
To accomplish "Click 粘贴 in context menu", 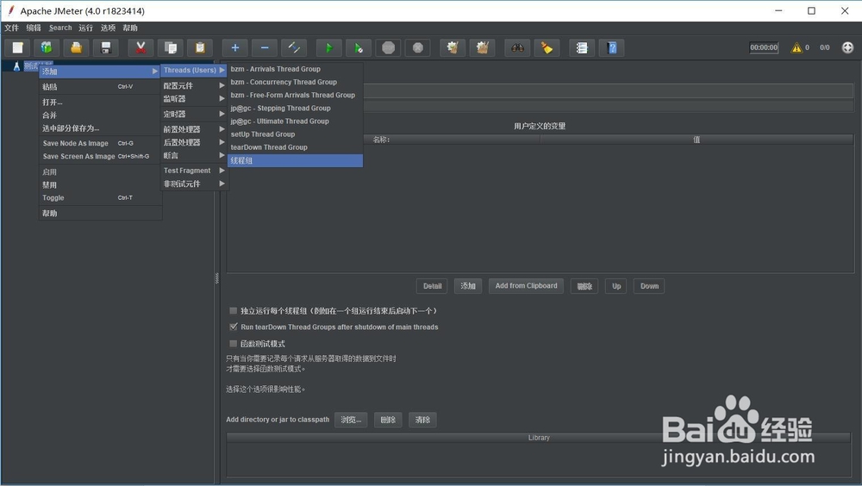I will coord(99,87).
